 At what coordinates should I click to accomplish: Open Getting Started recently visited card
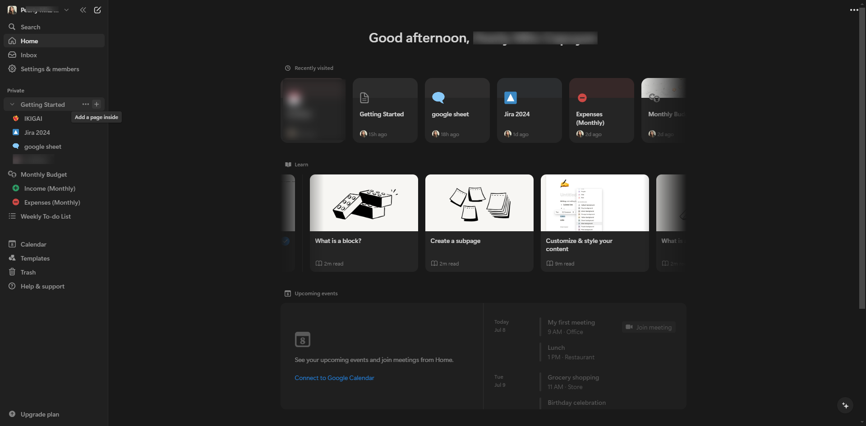click(x=385, y=110)
